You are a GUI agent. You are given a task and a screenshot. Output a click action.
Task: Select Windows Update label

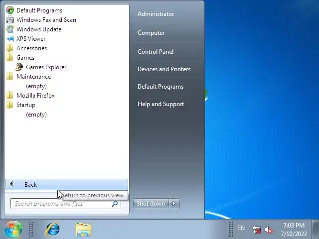[39, 29]
